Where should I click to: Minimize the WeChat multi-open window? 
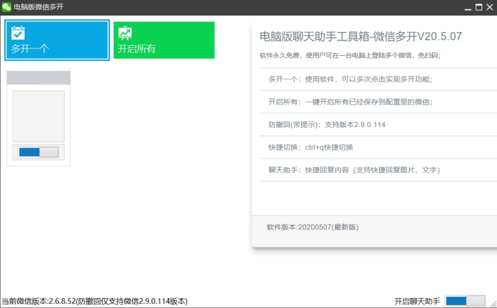pyautogui.click(x=467, y=7)
